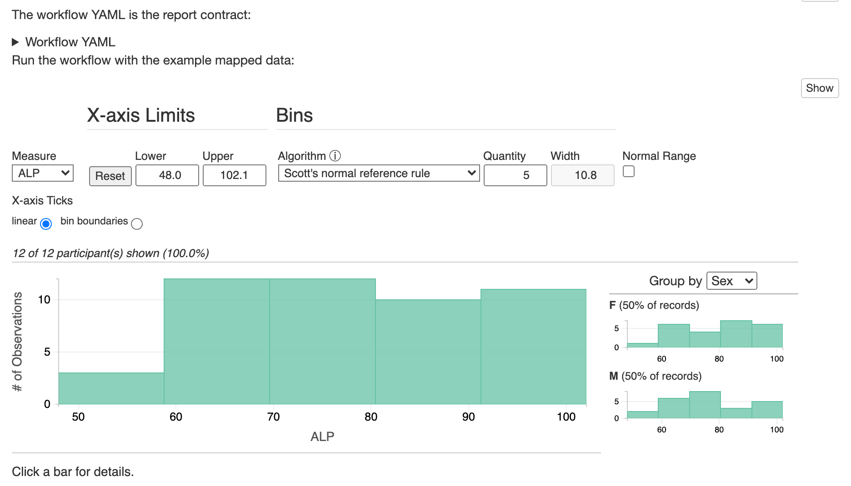The height and width of the screenshot is (486, 851).
Task: Click the "Bins" heading
Action: coord(295,115)
